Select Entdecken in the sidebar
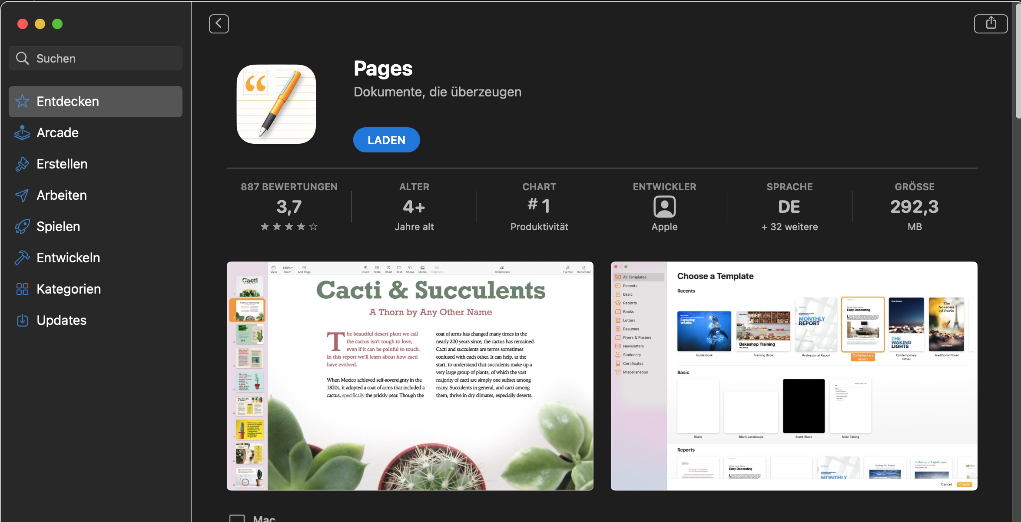The height and width of the screenshot is (522, 1021). [96, 101]
